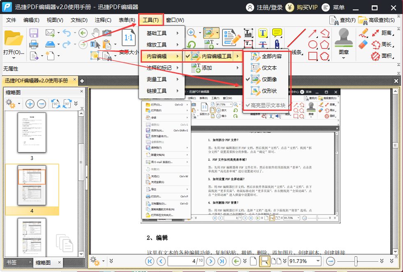The image size is (403, 272).
Task: Open the File menu
Action: [x=11, y=20]
